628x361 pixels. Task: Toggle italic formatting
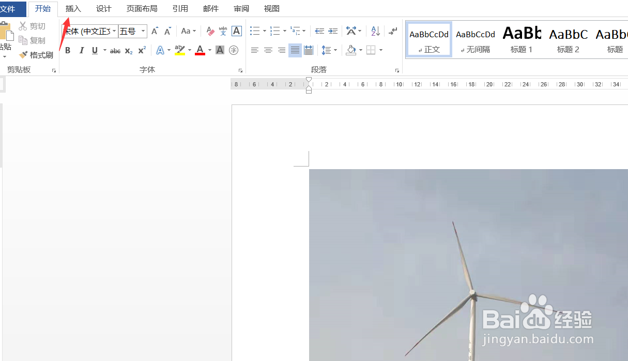81,50
